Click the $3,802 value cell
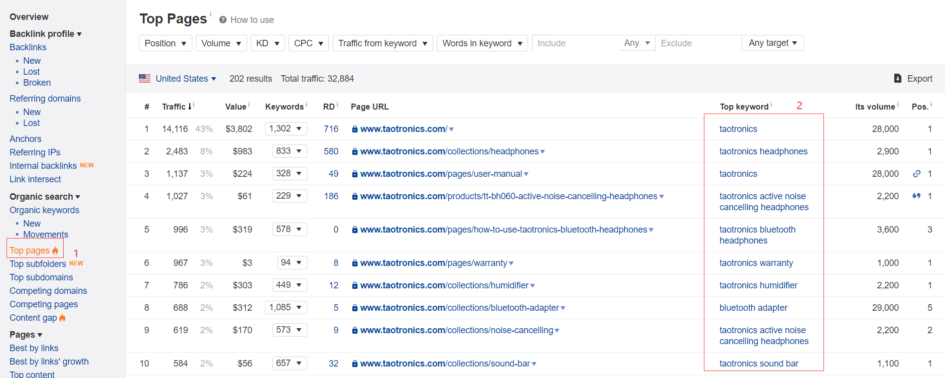The height and width of the screenshot is (378, 945). [x=239, y=129]
